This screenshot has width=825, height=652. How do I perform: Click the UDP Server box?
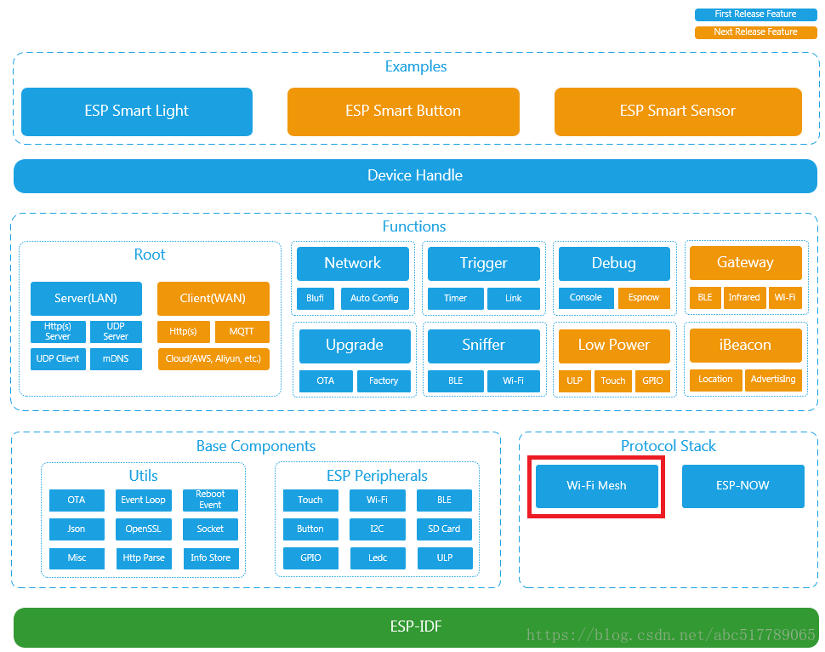[116, 332]
